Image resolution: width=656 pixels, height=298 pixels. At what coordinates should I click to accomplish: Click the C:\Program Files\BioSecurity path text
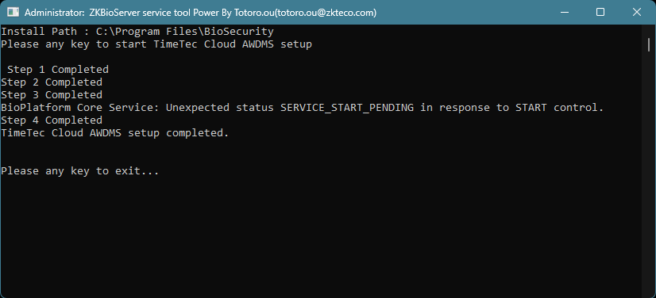185,31
